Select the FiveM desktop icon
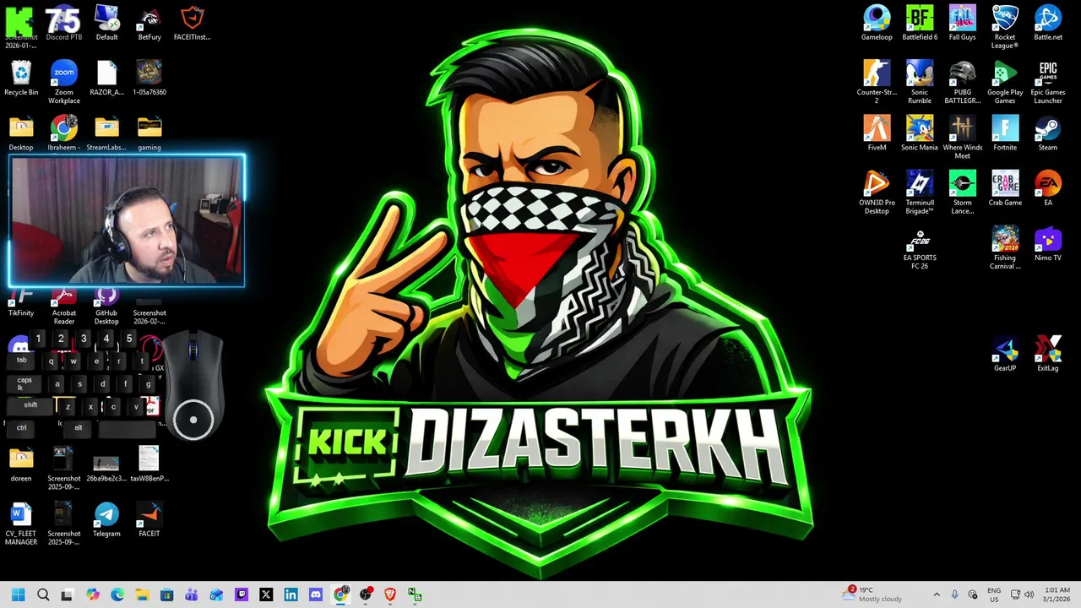Viewport: 1081px width, 608px height. [x=877, y=133]
